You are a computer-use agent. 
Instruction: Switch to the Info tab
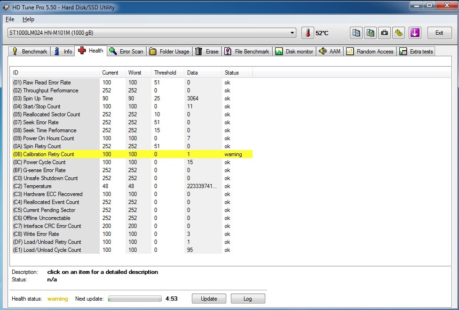[63, 52]
